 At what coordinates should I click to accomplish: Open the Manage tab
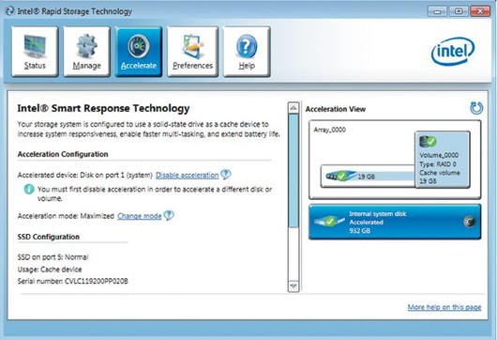[86, 52]
